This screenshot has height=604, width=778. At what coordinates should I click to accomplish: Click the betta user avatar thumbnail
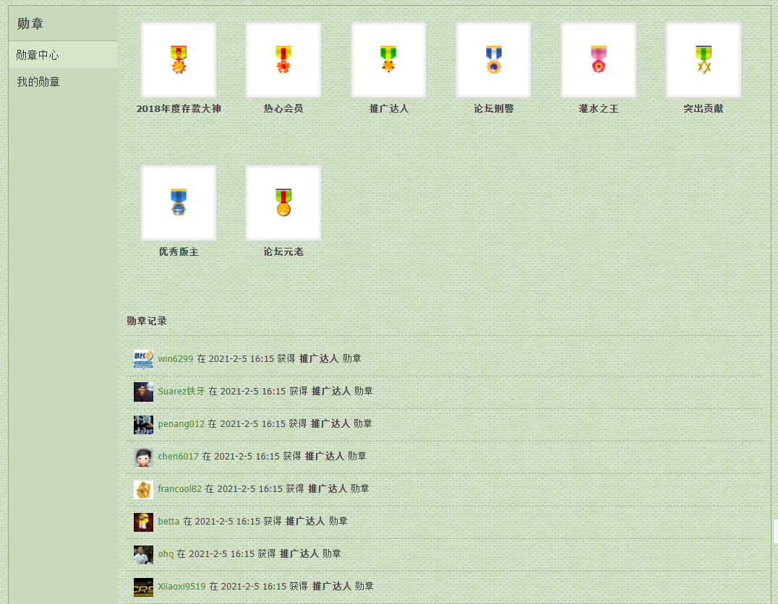143,522
